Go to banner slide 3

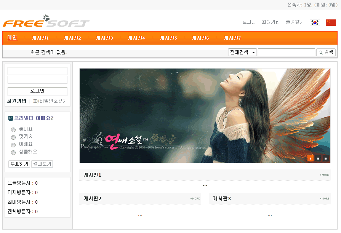325,158
